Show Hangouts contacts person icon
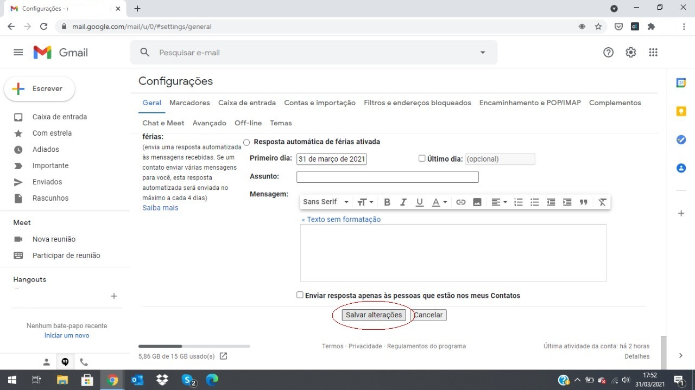The image size is (695, 390). pos(47,362)
